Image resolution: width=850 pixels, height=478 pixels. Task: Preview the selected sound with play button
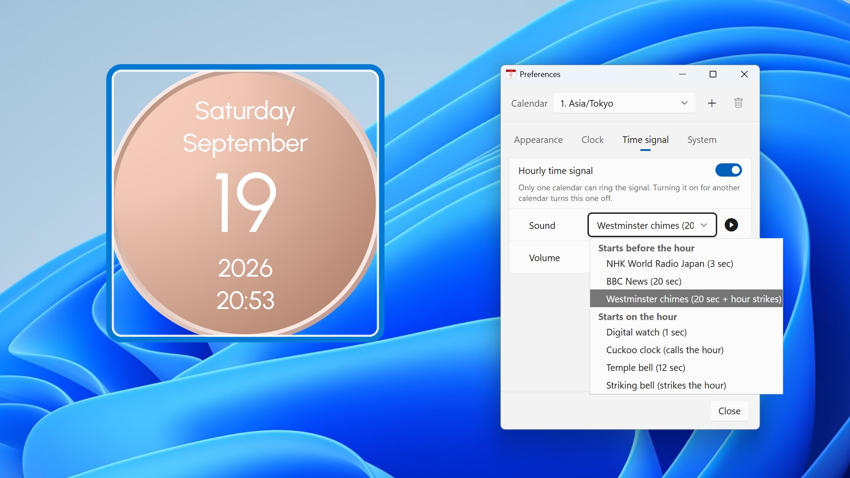point(731,225)
